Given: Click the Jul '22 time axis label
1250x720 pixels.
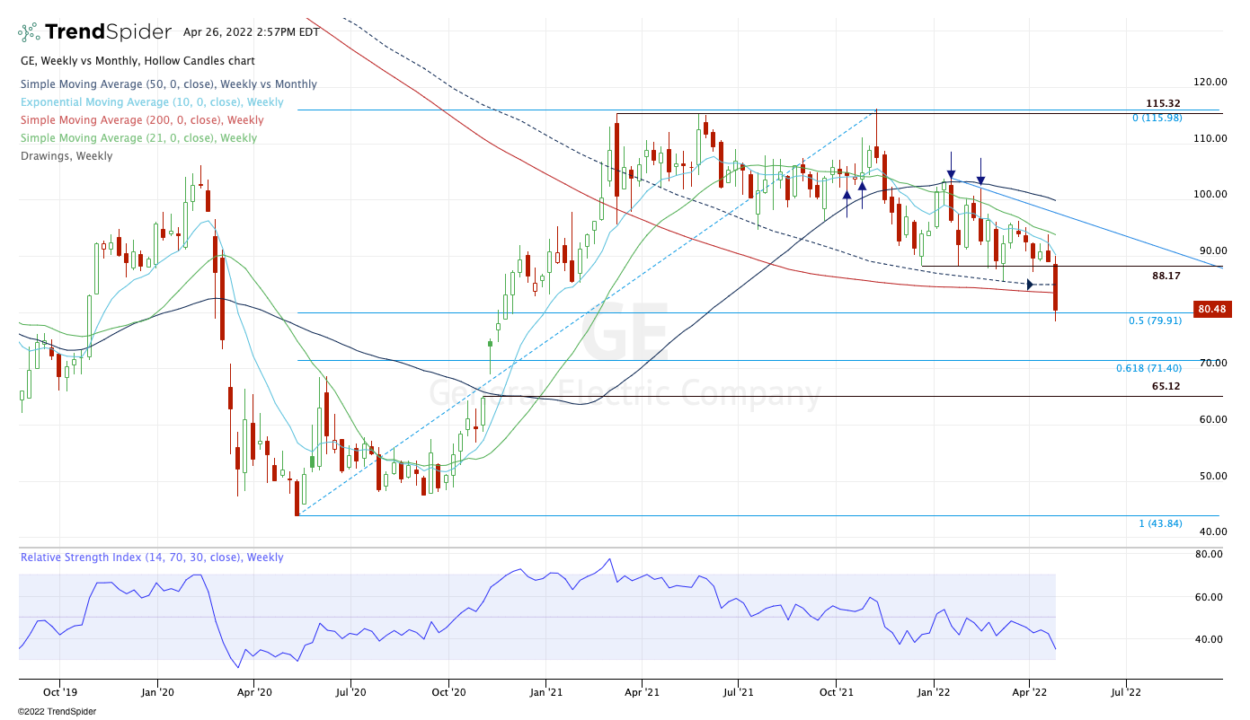Looking at the screenshot, I should 1126,693.
